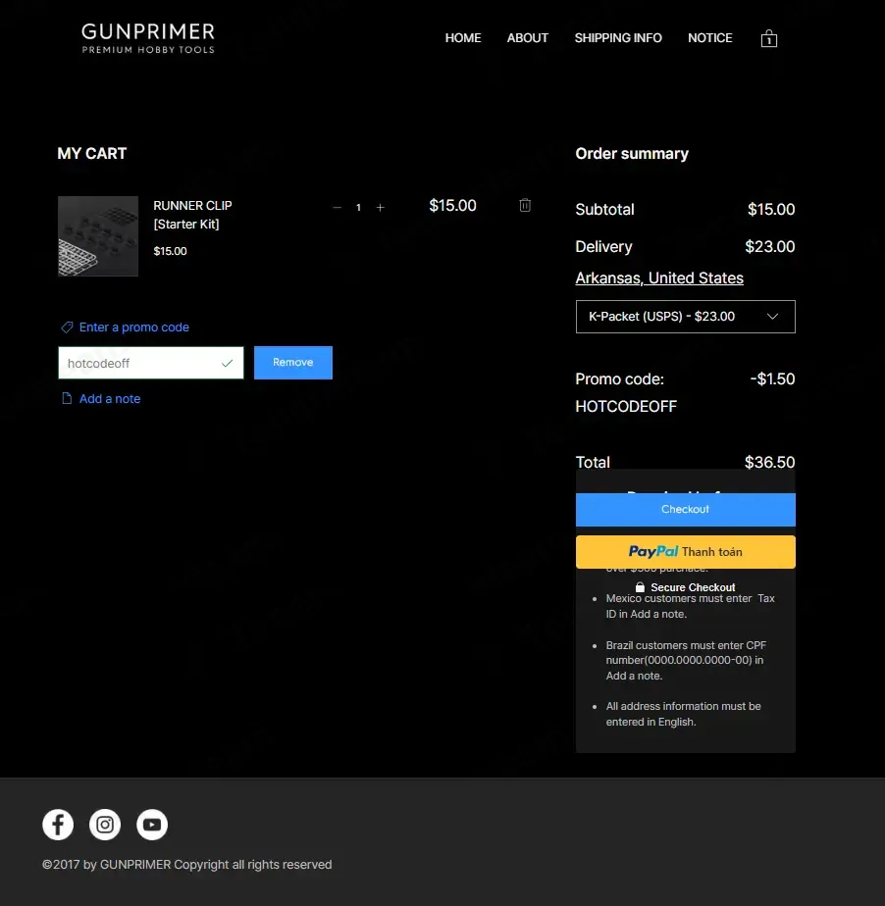Click the Total $36.50 amount
885x906 pixels.
[x=769, y=462]
